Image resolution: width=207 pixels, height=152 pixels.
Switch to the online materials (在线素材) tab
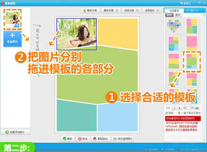click(x=174, y=11)
